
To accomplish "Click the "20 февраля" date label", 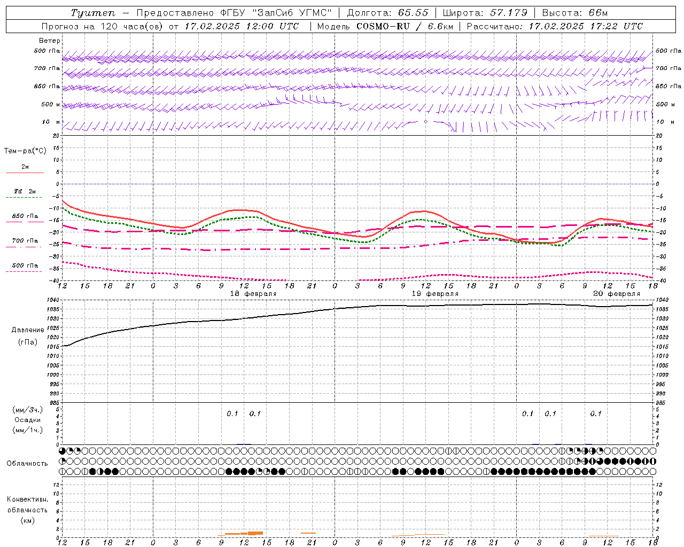I will click(617, 294).
